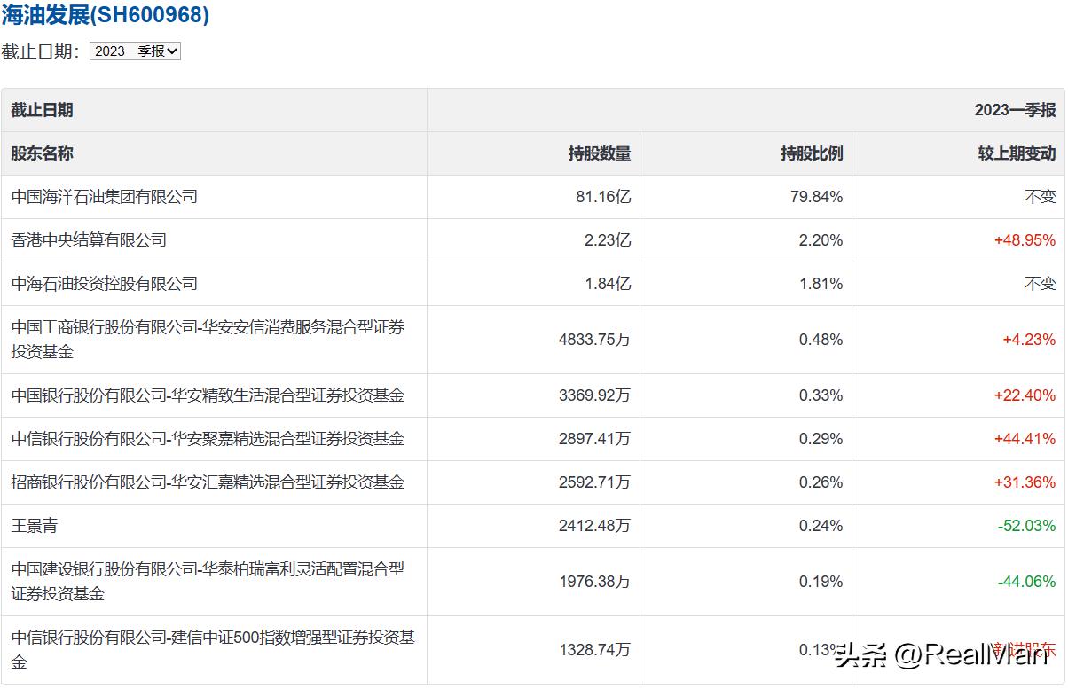Expand the quarter selection combo box
The image size is (1068, 689).
pos(134,51)
